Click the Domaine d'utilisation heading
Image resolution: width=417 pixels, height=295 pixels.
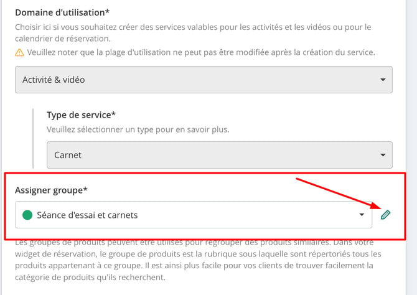[62, 12]
